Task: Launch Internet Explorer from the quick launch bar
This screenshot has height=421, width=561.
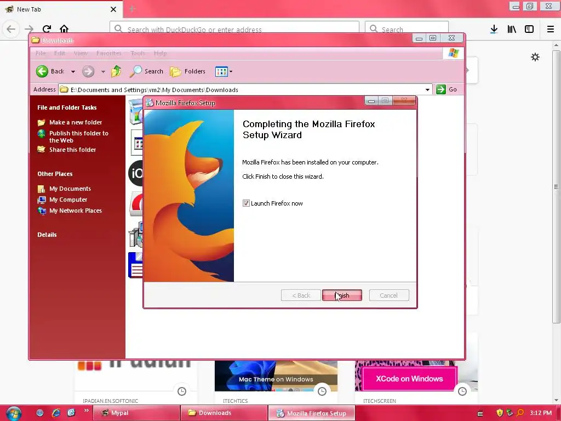Action: tap(56, 413)
